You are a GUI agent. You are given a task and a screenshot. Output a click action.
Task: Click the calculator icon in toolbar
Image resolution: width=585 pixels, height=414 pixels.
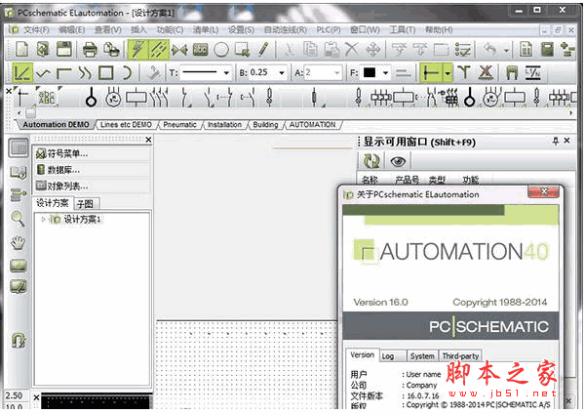(547, 50)
